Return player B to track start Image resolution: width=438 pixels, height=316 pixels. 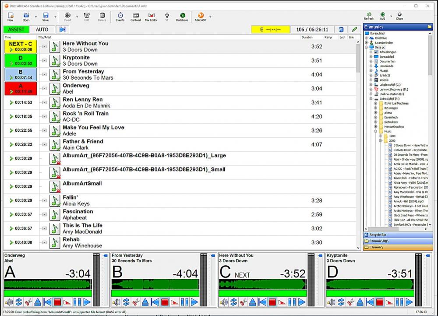155,302
